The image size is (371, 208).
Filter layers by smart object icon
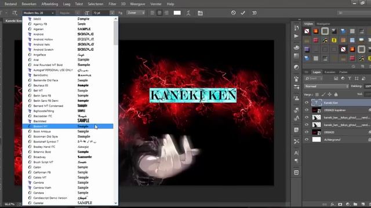click(x=363, y=79)
